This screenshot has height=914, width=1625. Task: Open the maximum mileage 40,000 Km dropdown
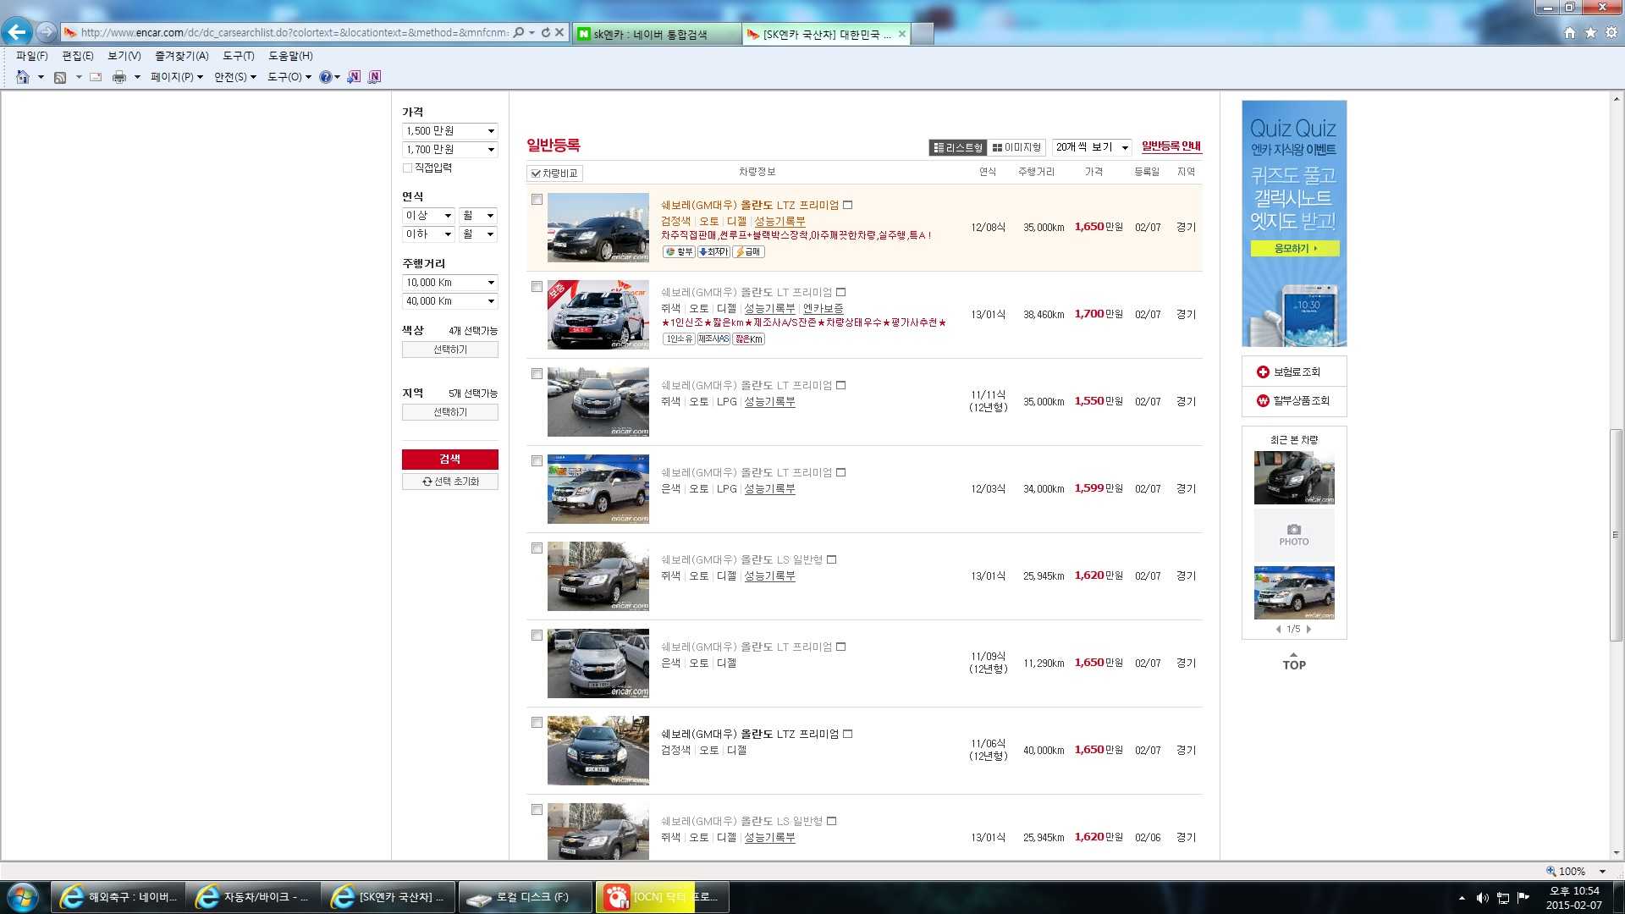click(450, 301)
